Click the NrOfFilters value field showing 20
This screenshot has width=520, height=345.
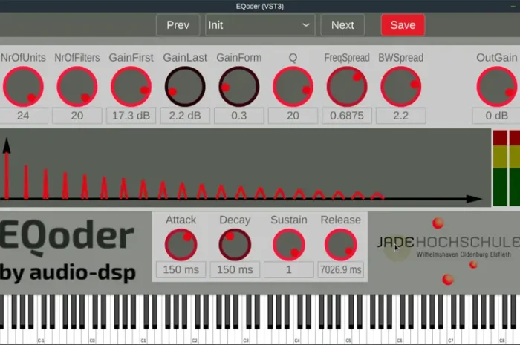[77, 116]
